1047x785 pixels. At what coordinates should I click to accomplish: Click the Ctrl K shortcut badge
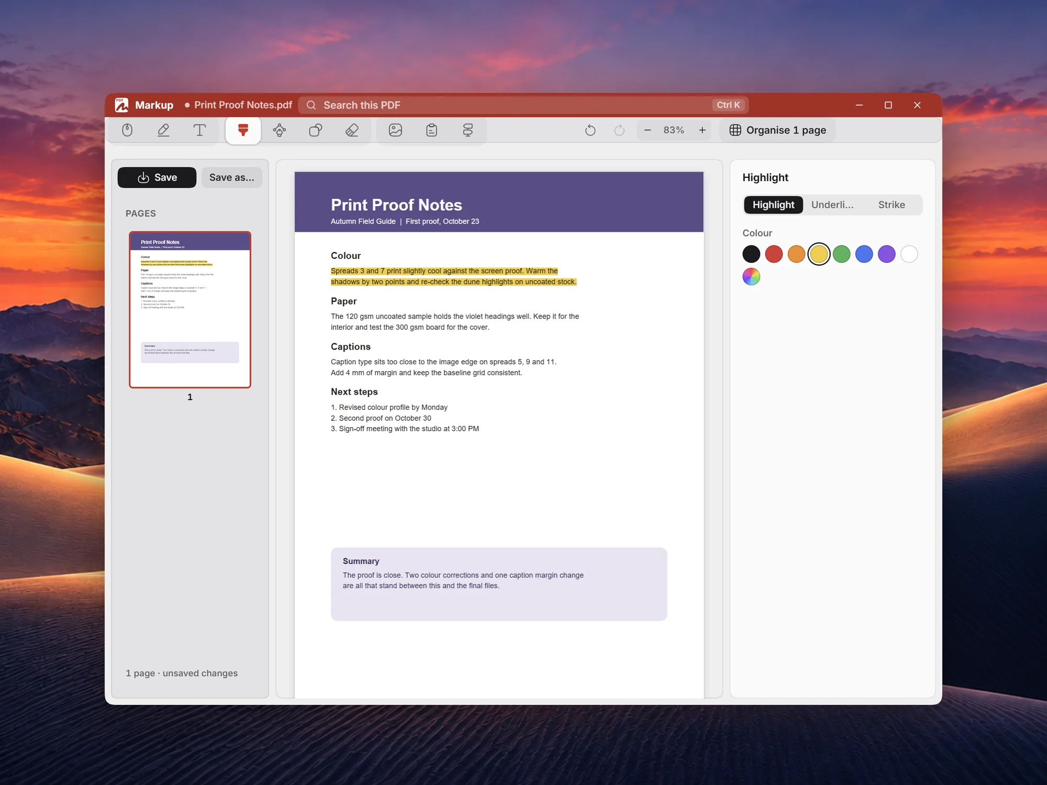click(728, 105)
